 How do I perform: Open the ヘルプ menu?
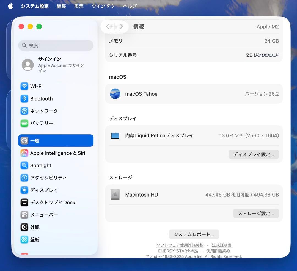pos(130,6)
